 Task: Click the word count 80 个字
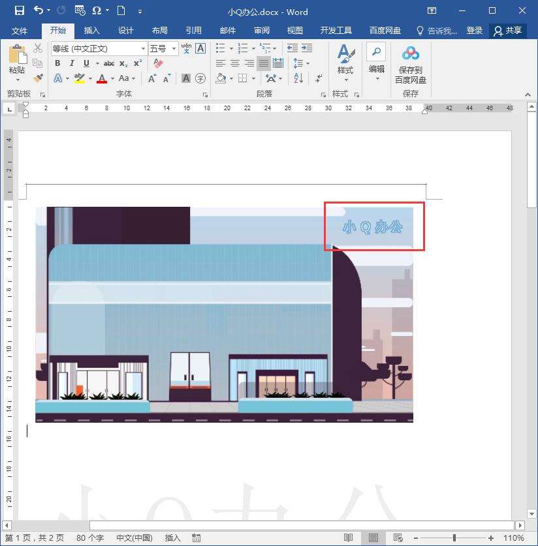(90, 538)
